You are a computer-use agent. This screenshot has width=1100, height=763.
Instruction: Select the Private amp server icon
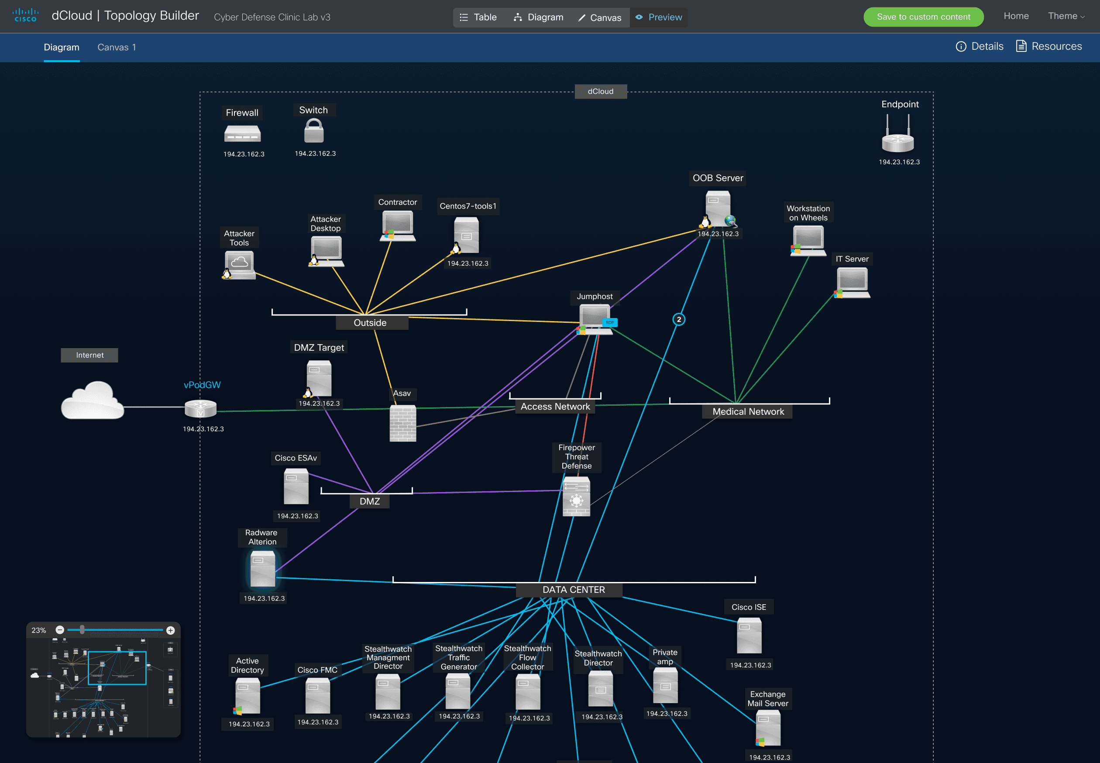(665, 685)
